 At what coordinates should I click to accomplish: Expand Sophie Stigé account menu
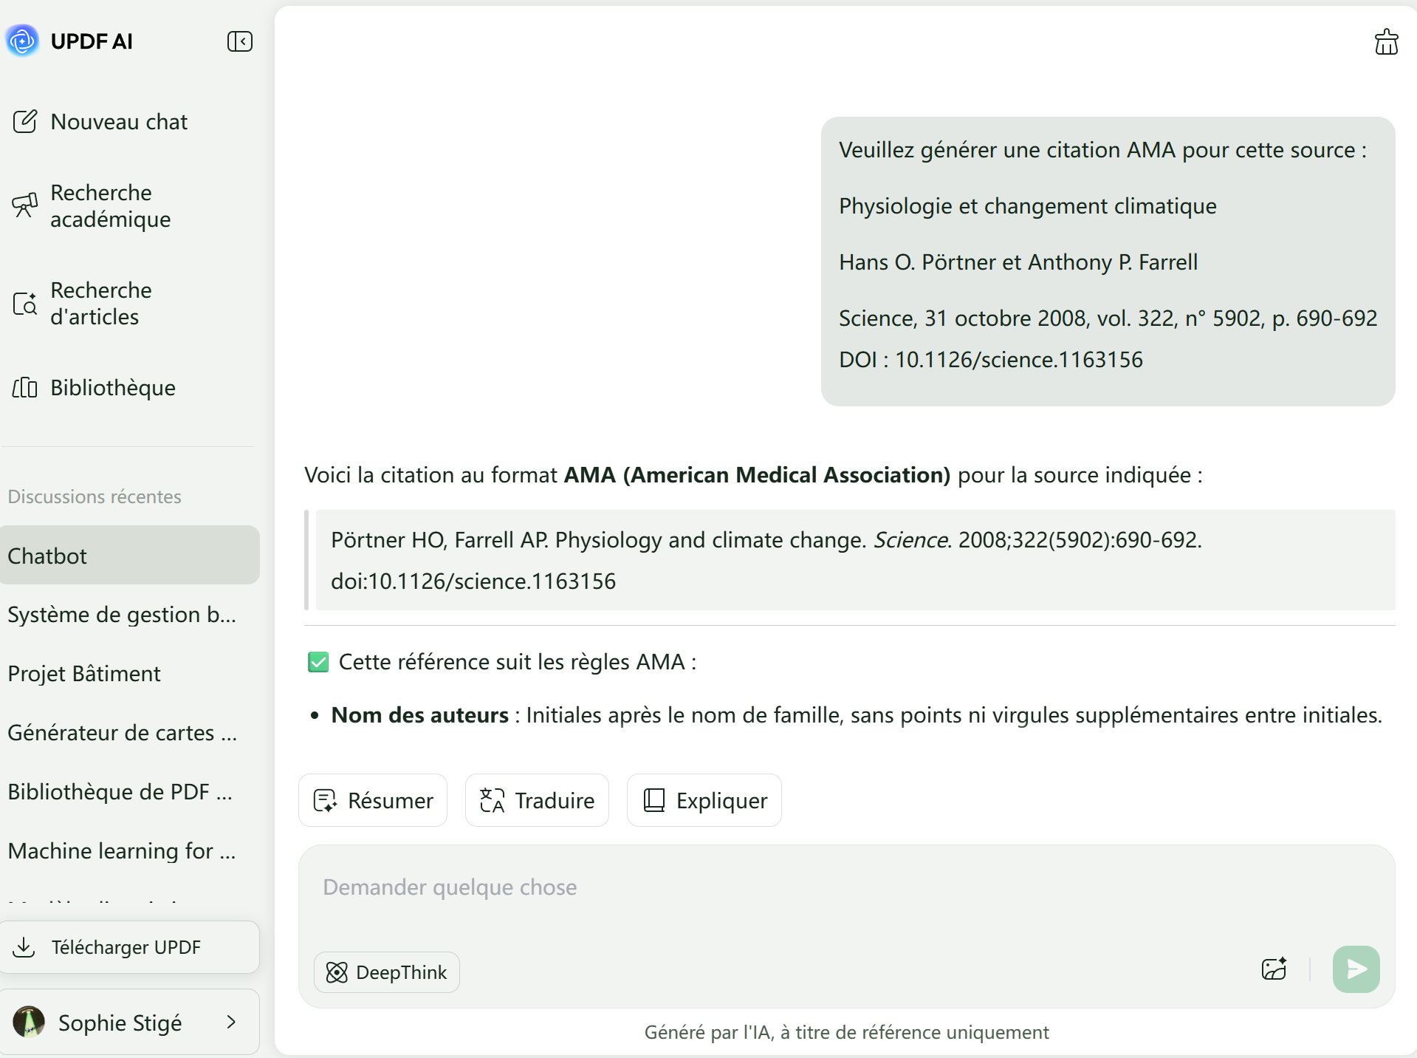click(231, 1022)
